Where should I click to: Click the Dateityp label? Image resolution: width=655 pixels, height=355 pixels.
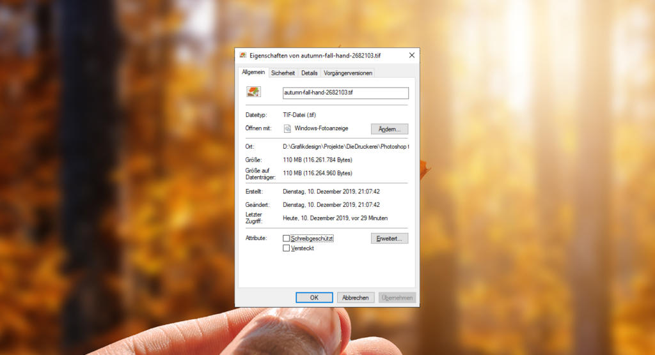pyautogui.click(x=256, y=115)
